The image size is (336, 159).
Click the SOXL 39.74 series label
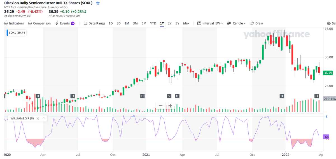coord(17,33)
